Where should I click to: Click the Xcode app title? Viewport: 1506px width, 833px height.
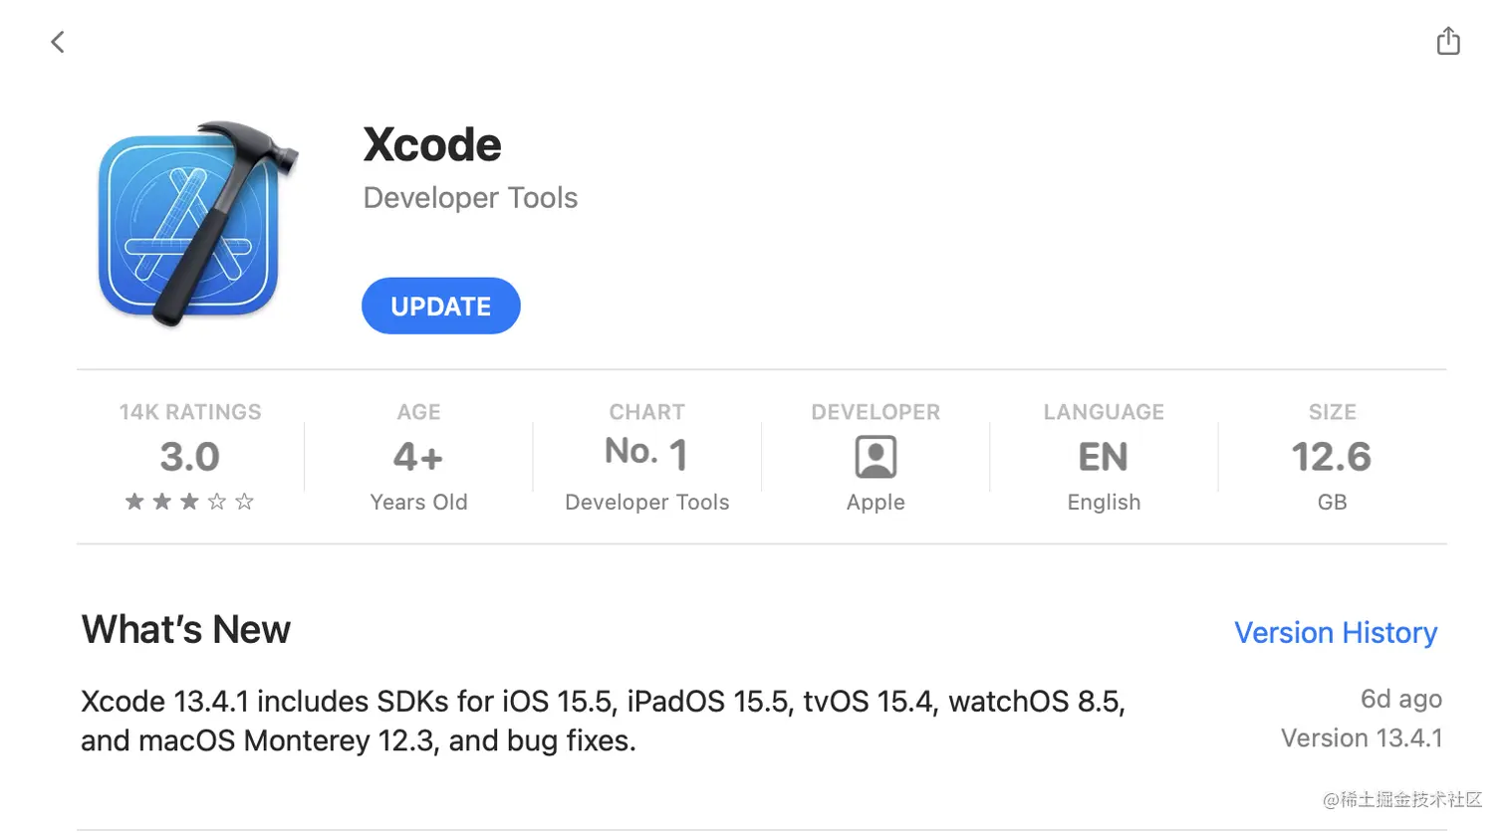click(x=432, y=145)
